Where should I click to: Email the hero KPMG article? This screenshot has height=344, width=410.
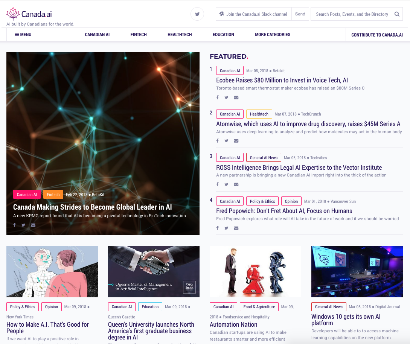pyautogui.click(x=33, y=225)
